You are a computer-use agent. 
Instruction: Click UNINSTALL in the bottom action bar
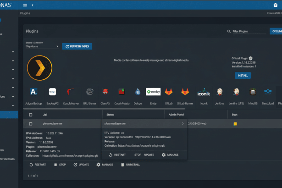click(130, 165)
